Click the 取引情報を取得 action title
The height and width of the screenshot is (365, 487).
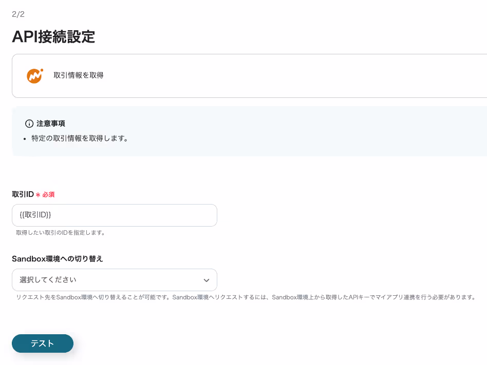pos(79,75)
